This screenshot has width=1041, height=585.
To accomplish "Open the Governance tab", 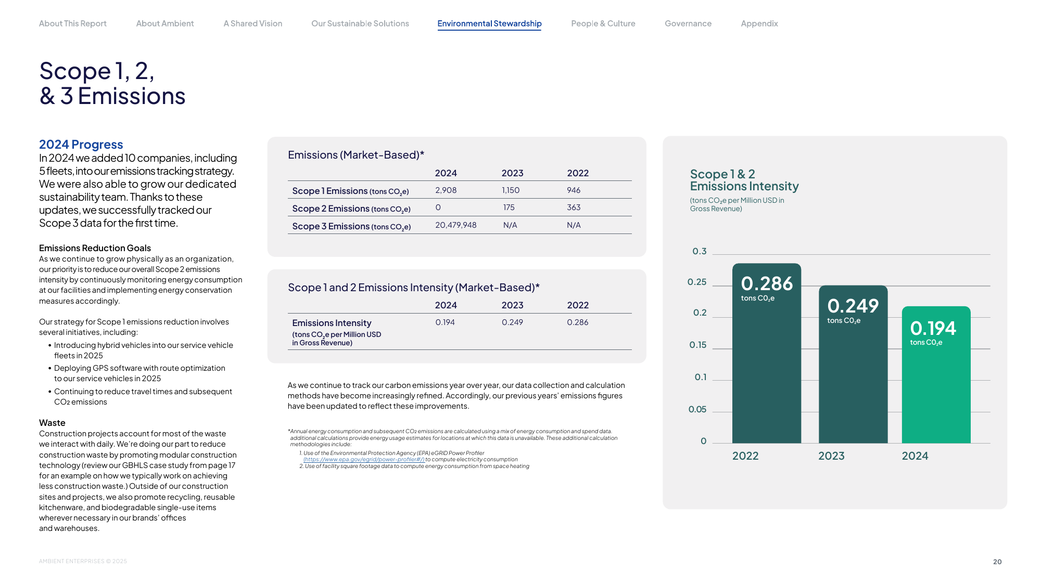I will tap(688, 23).
